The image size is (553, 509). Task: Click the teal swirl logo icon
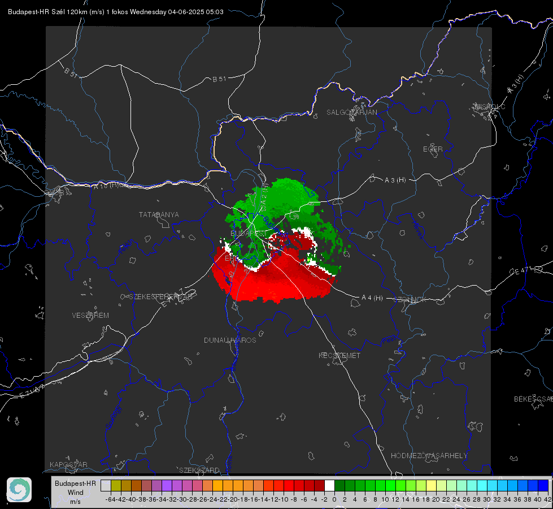point(19,490)
